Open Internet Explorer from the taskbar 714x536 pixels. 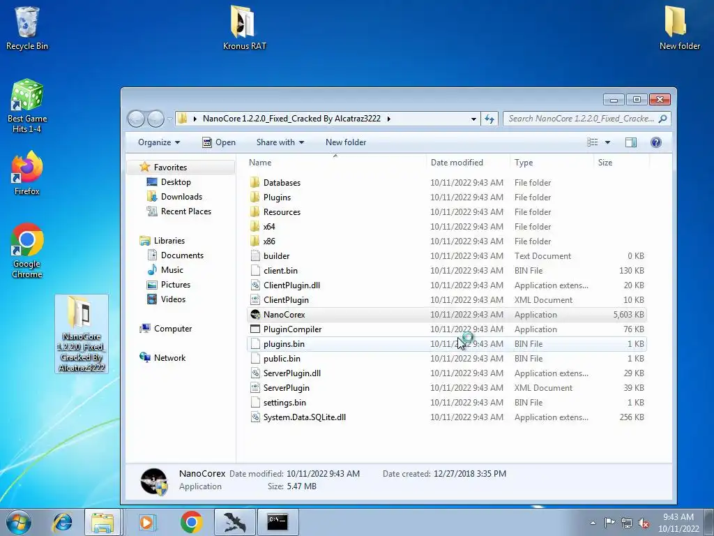coord(62,522)
